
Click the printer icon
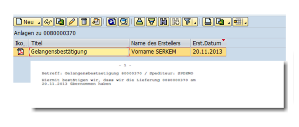coord(208,22)
